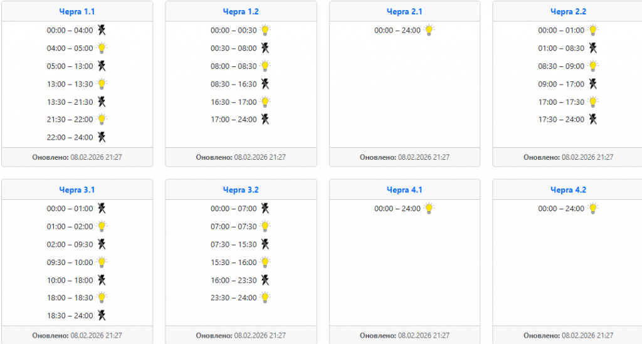Click the 09:30 – 10:00 time slot in Черга 3.1

(70, 263)
